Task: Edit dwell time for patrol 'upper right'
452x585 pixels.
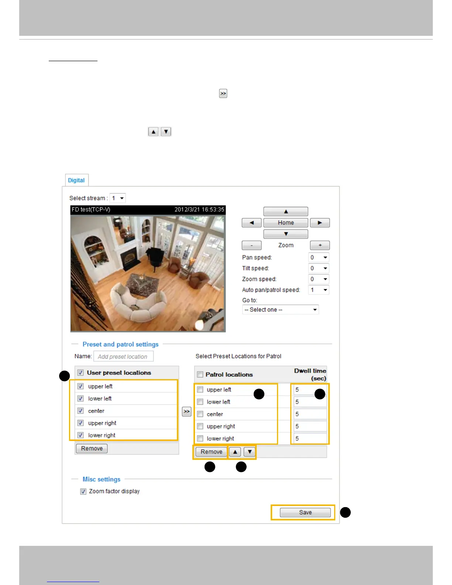Action: tap(310, 426)
